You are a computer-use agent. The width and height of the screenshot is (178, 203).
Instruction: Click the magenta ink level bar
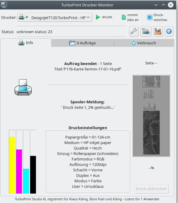coord(19,171)
